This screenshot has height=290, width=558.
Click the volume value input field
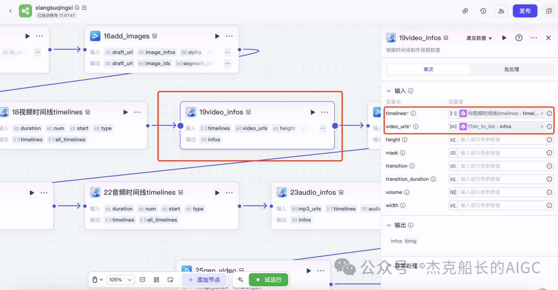tap(501, 192)
